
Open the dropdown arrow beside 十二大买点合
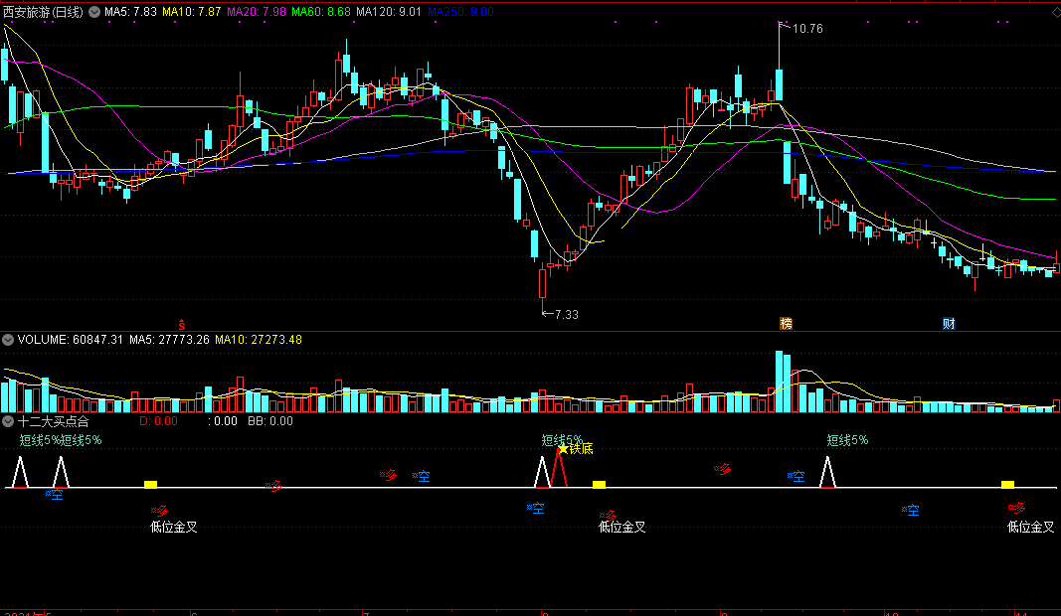coord(8,421)
